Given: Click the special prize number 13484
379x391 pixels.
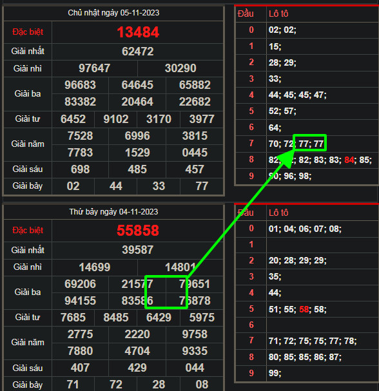Looking at the screenshot, I should 138,32.
